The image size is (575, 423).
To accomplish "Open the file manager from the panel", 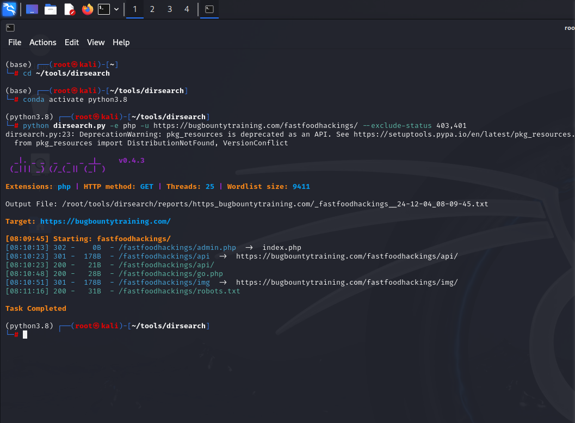I will pos(51,9).
